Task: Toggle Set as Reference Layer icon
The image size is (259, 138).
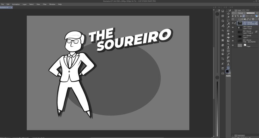Action: point(235,16)
